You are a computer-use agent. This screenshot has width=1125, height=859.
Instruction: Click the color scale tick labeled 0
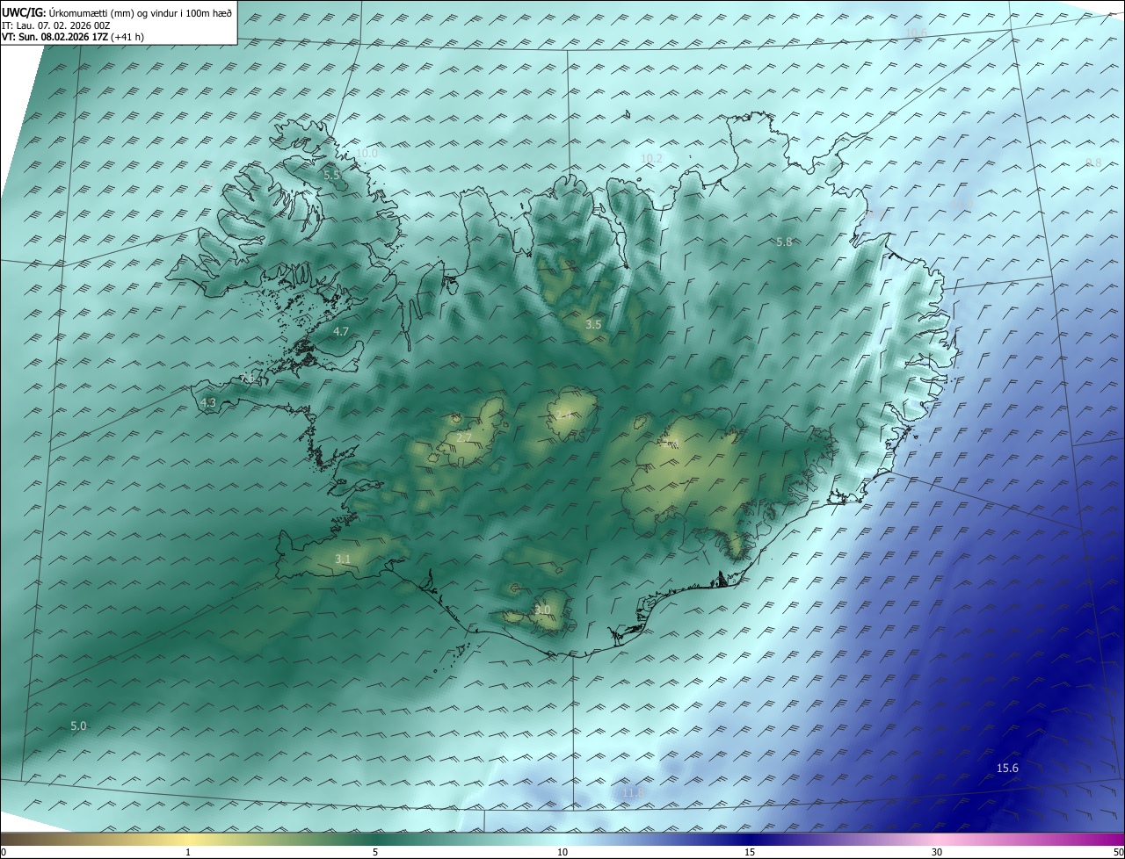point(4,852)
